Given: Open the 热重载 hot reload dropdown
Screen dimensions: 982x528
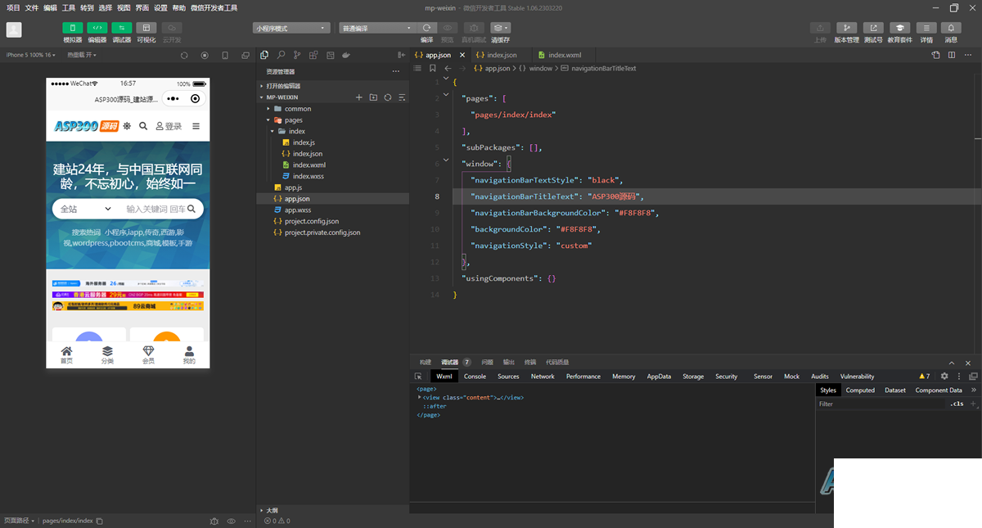Looking at the screenshot, I should coord(82,55).
